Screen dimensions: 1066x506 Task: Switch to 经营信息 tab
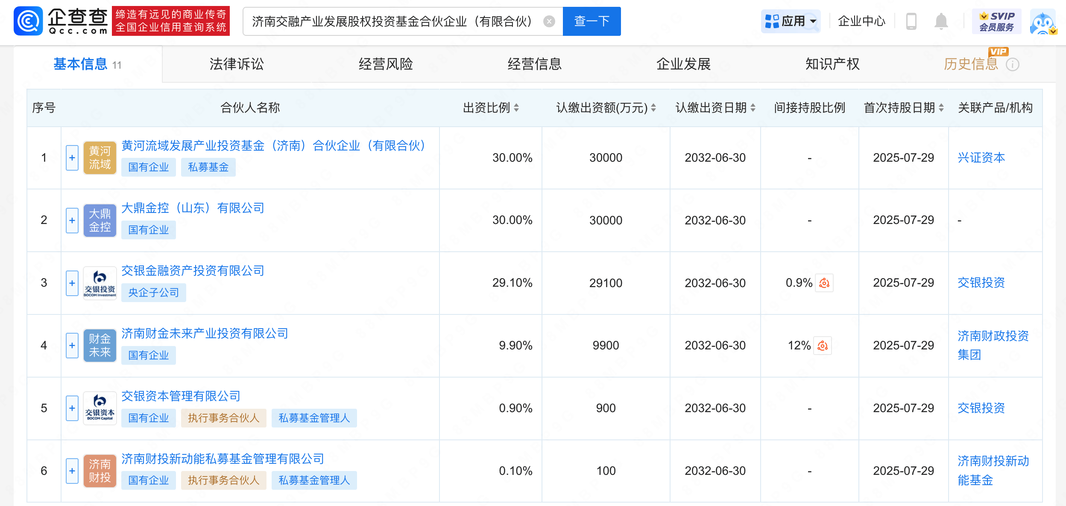pyautogui.click(x=534, y=64)
